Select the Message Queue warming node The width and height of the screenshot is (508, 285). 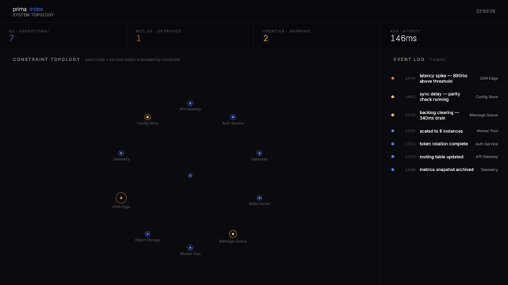[233, 234]
